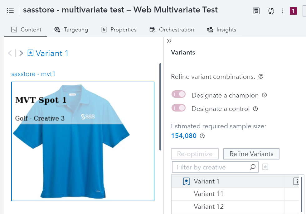Go to the next variant arrow
The height and width of the screenshot is (214, 306).
(21, 53)
